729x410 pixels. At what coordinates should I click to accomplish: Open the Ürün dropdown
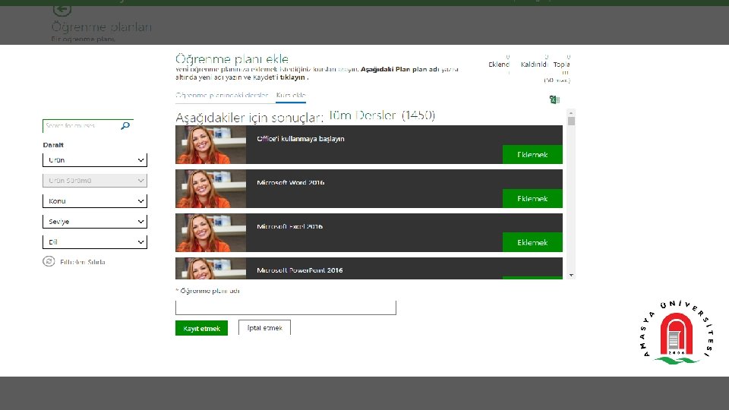[x=95, y=160]
